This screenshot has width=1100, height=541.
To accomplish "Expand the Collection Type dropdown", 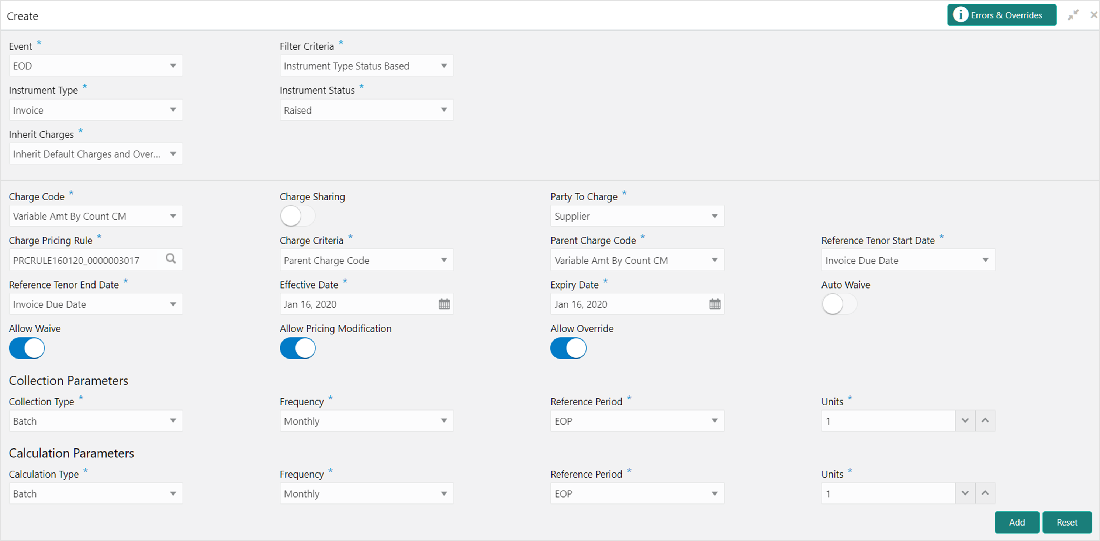I will (x=96, y=421).
